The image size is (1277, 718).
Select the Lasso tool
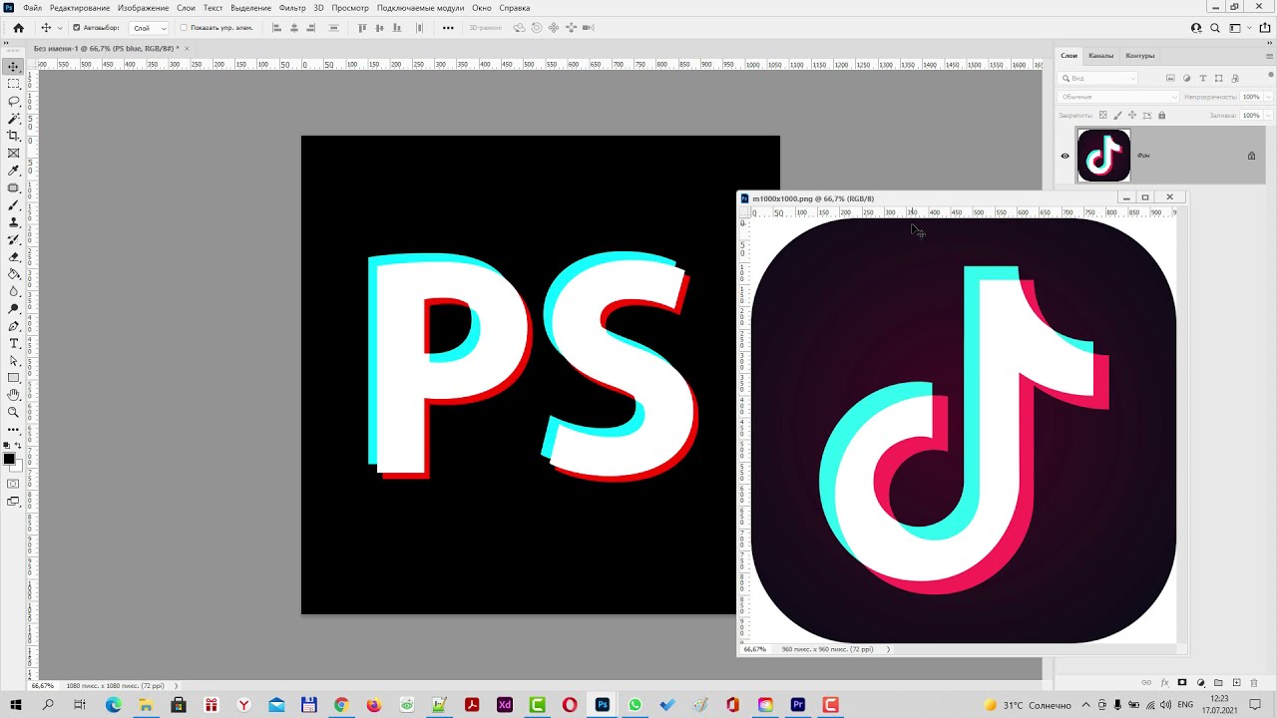(x=14, y=102)
